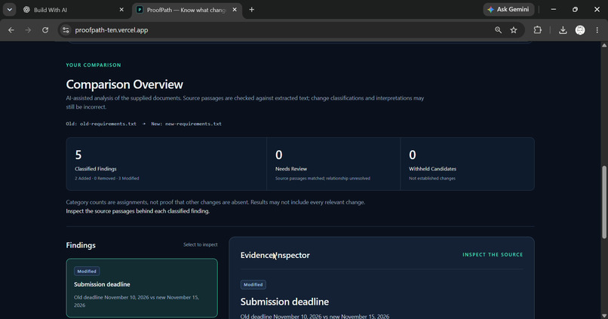Close the ProofPath tab
Screen dimensions: 608x319
click(x=235, y=10)
